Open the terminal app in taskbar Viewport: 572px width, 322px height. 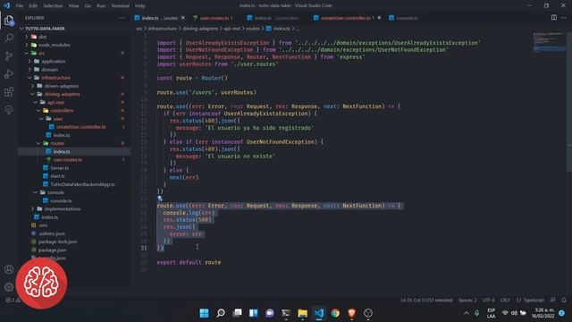tap(286, 313)
